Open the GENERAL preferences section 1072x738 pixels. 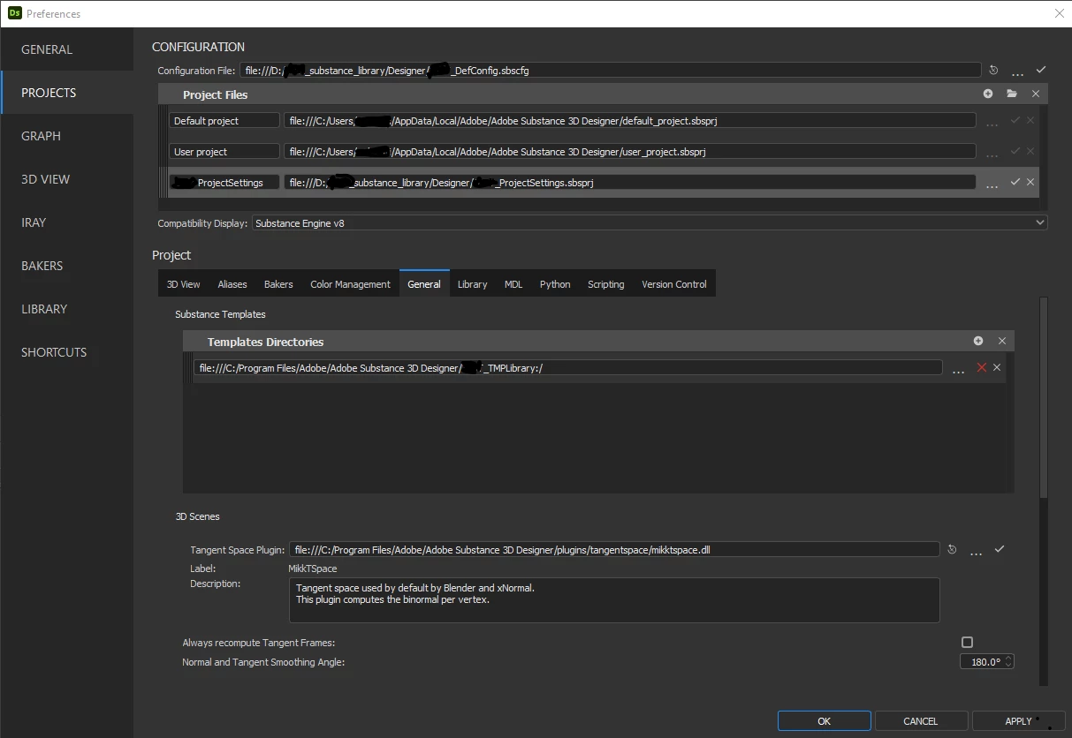click(x=66, y=49)
